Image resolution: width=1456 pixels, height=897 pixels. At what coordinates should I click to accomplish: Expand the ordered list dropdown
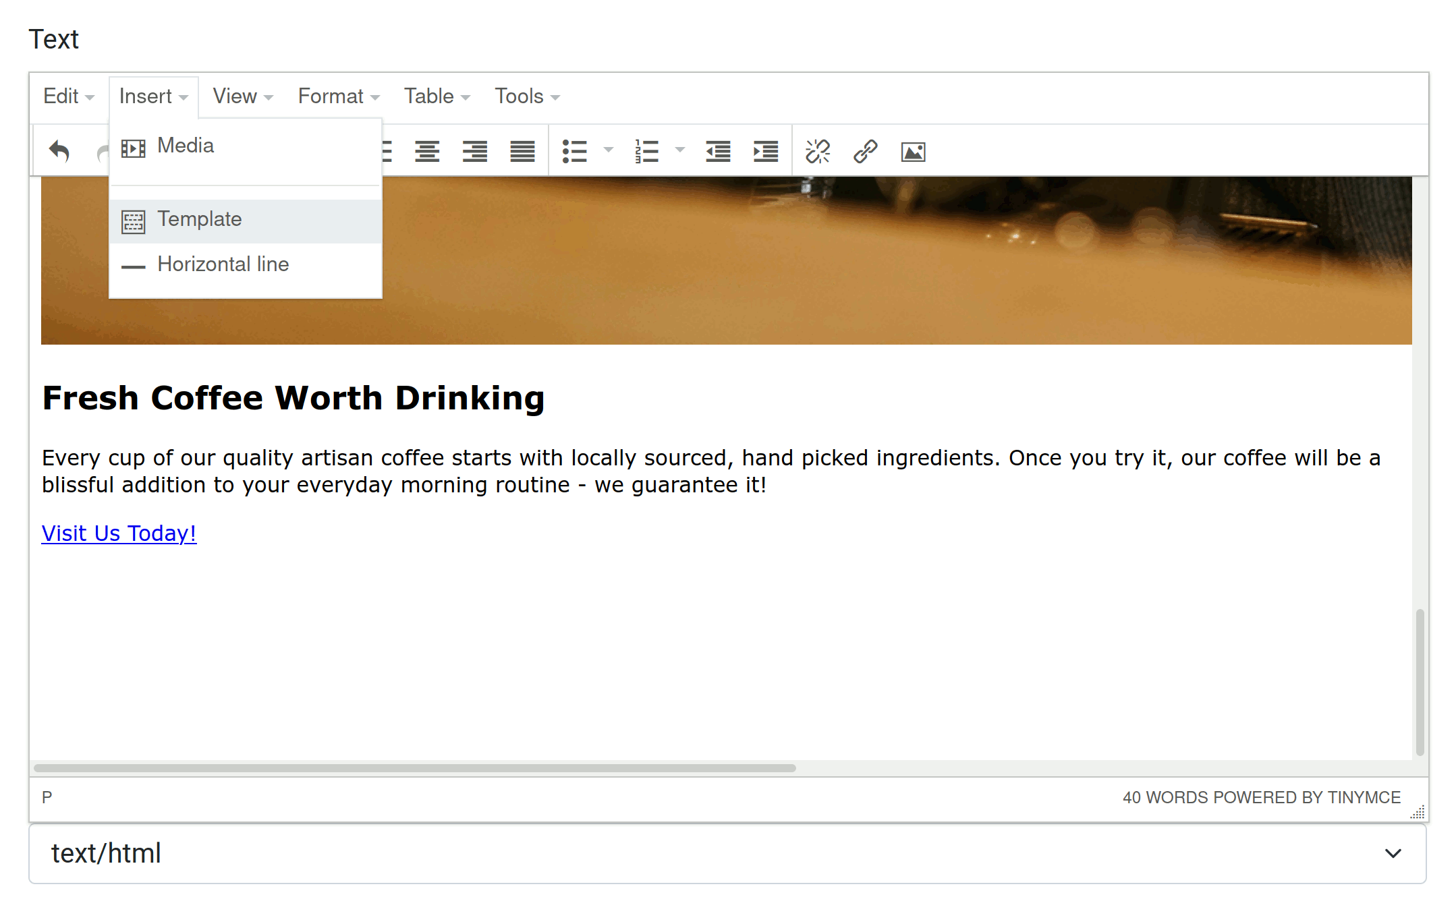pyautogui.click(x=675, y=150)
